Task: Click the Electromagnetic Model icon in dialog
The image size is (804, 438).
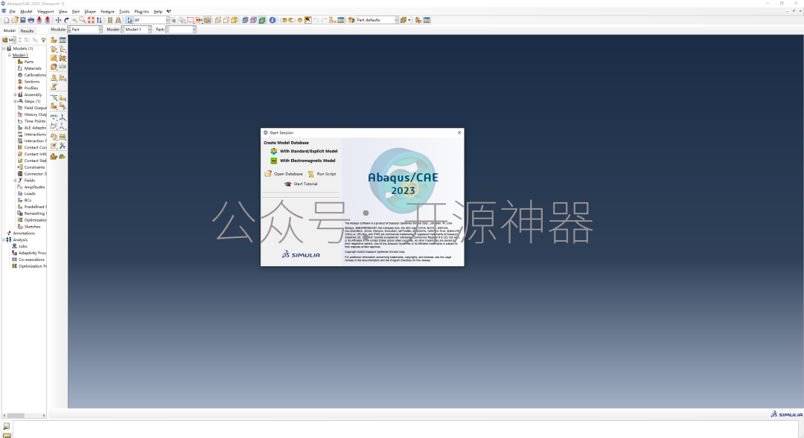Action: (274, 161)
